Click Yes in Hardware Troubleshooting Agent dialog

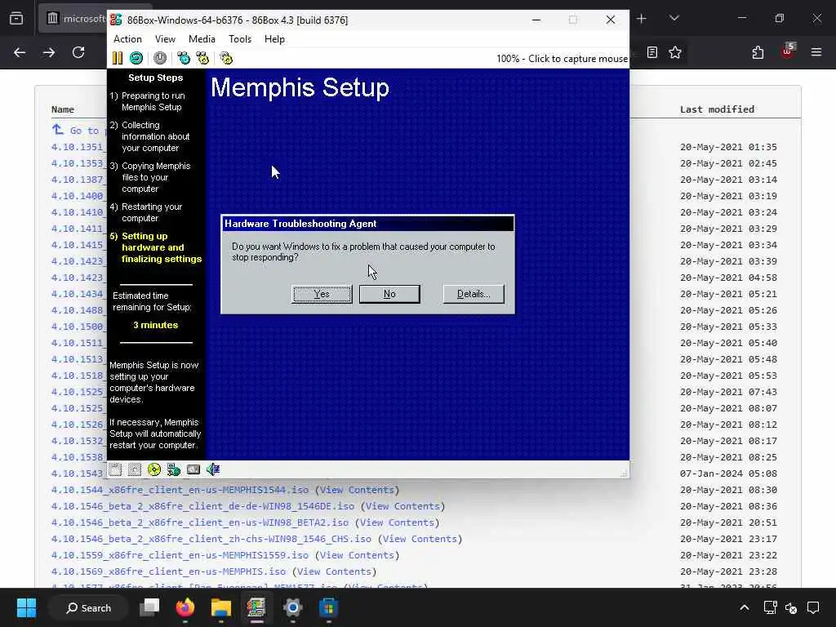322,294
